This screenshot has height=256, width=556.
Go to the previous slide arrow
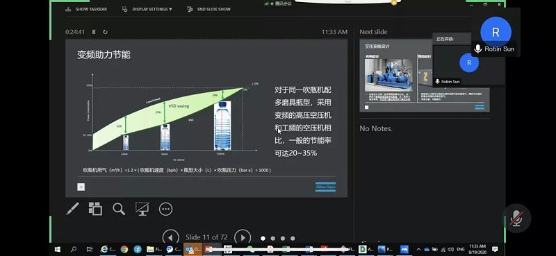[170, 238]
